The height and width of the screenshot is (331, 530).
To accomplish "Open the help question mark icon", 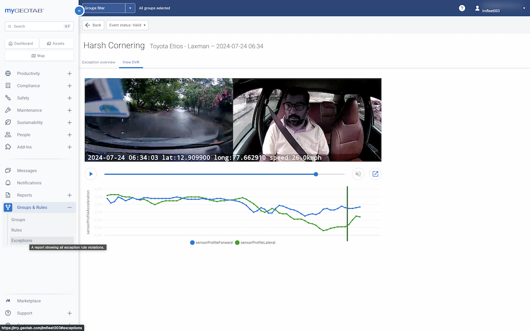I will tap(462, 8).
